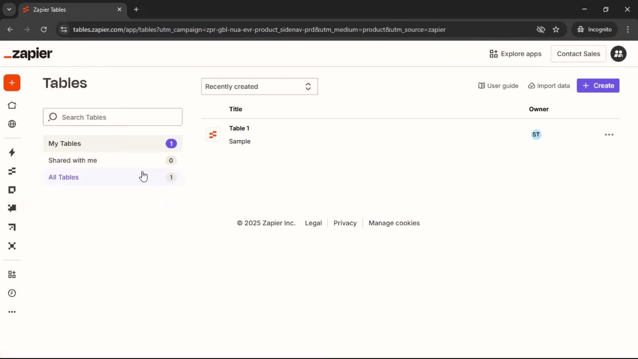The image size is (638, 359).
Task: Open the Legal footer link
Action: click(x=313, y=223)
